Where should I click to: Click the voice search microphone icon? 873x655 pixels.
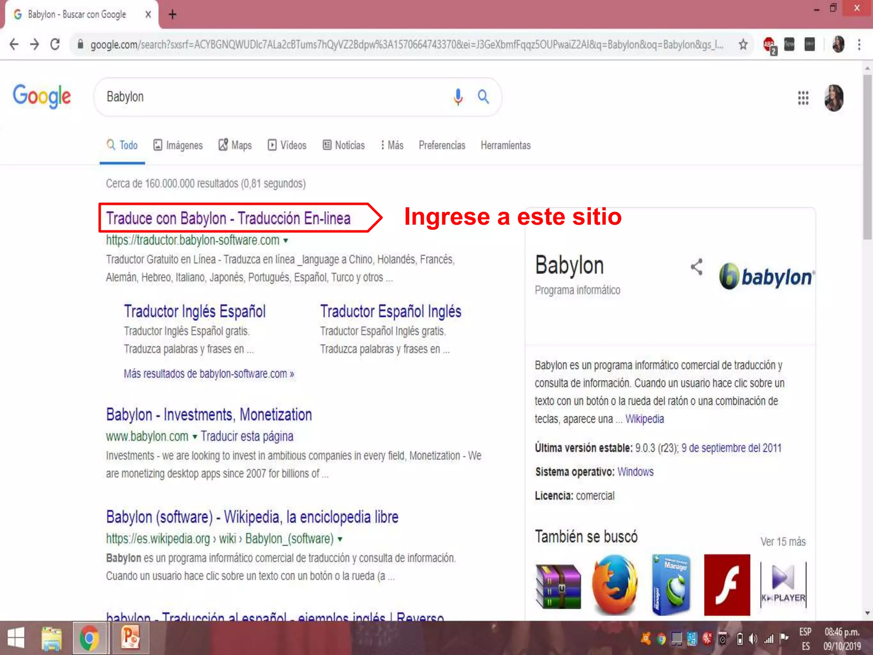458,97
